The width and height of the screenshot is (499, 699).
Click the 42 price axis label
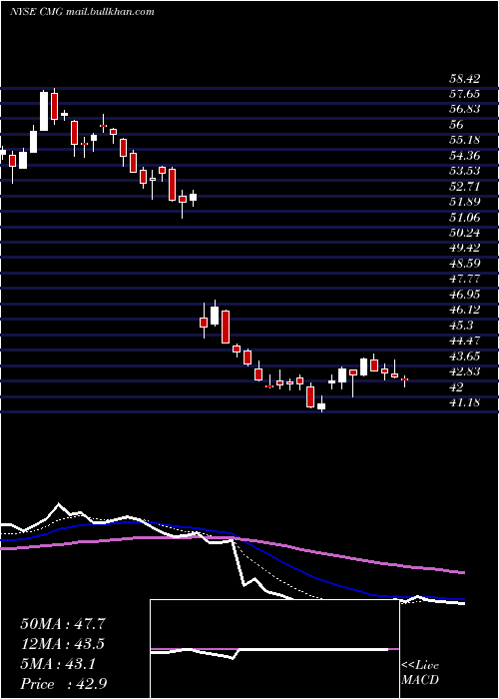[456, 386]
